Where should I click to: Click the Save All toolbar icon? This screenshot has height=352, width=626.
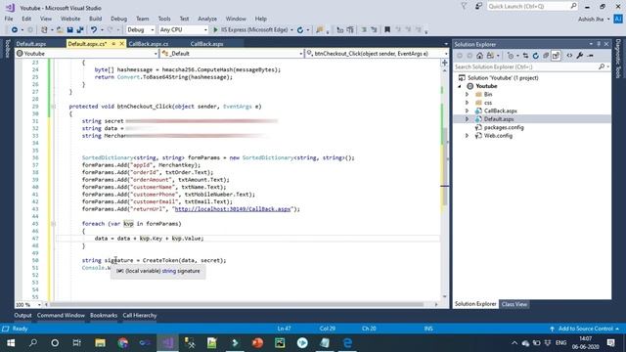point(80,30)
